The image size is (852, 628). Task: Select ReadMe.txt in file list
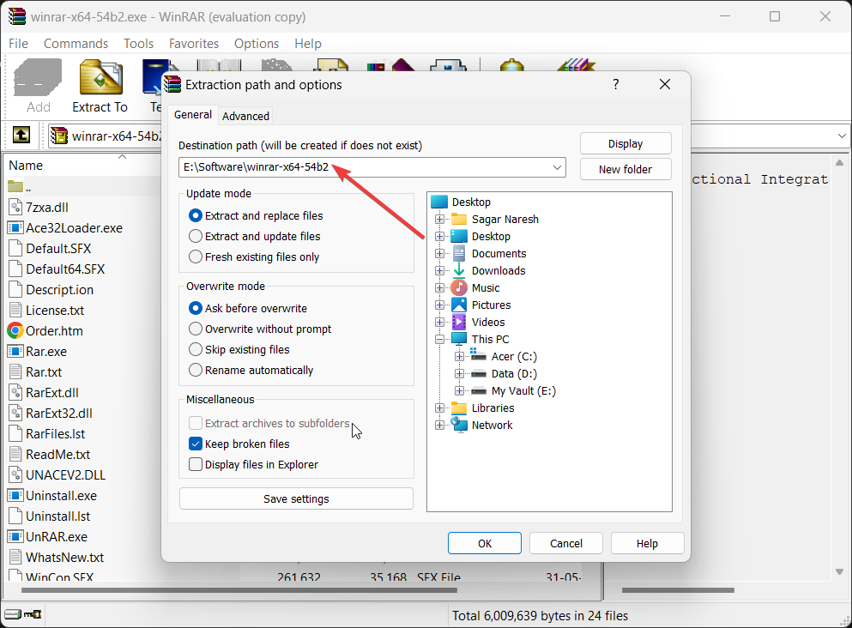57,454
